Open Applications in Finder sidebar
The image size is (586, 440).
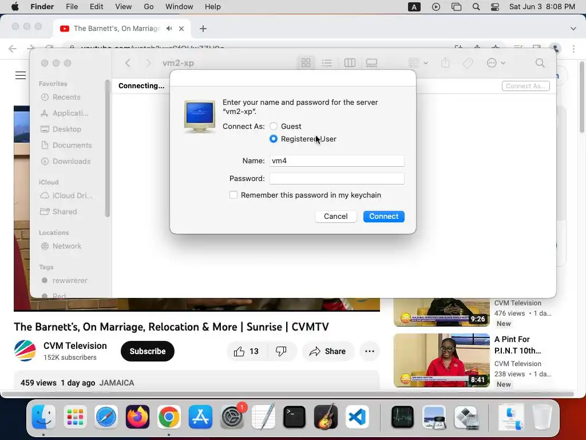pos(70,113)
